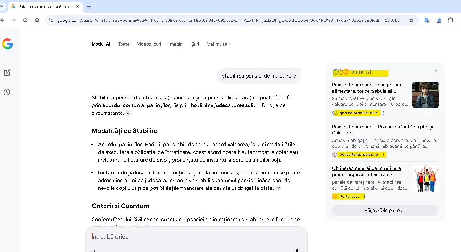Image resolution: width=461 pixels, height=252 pixels.
Task: Open the three-dot menu of sources panel
Action: pyautogui.click(x=436, y=72)
